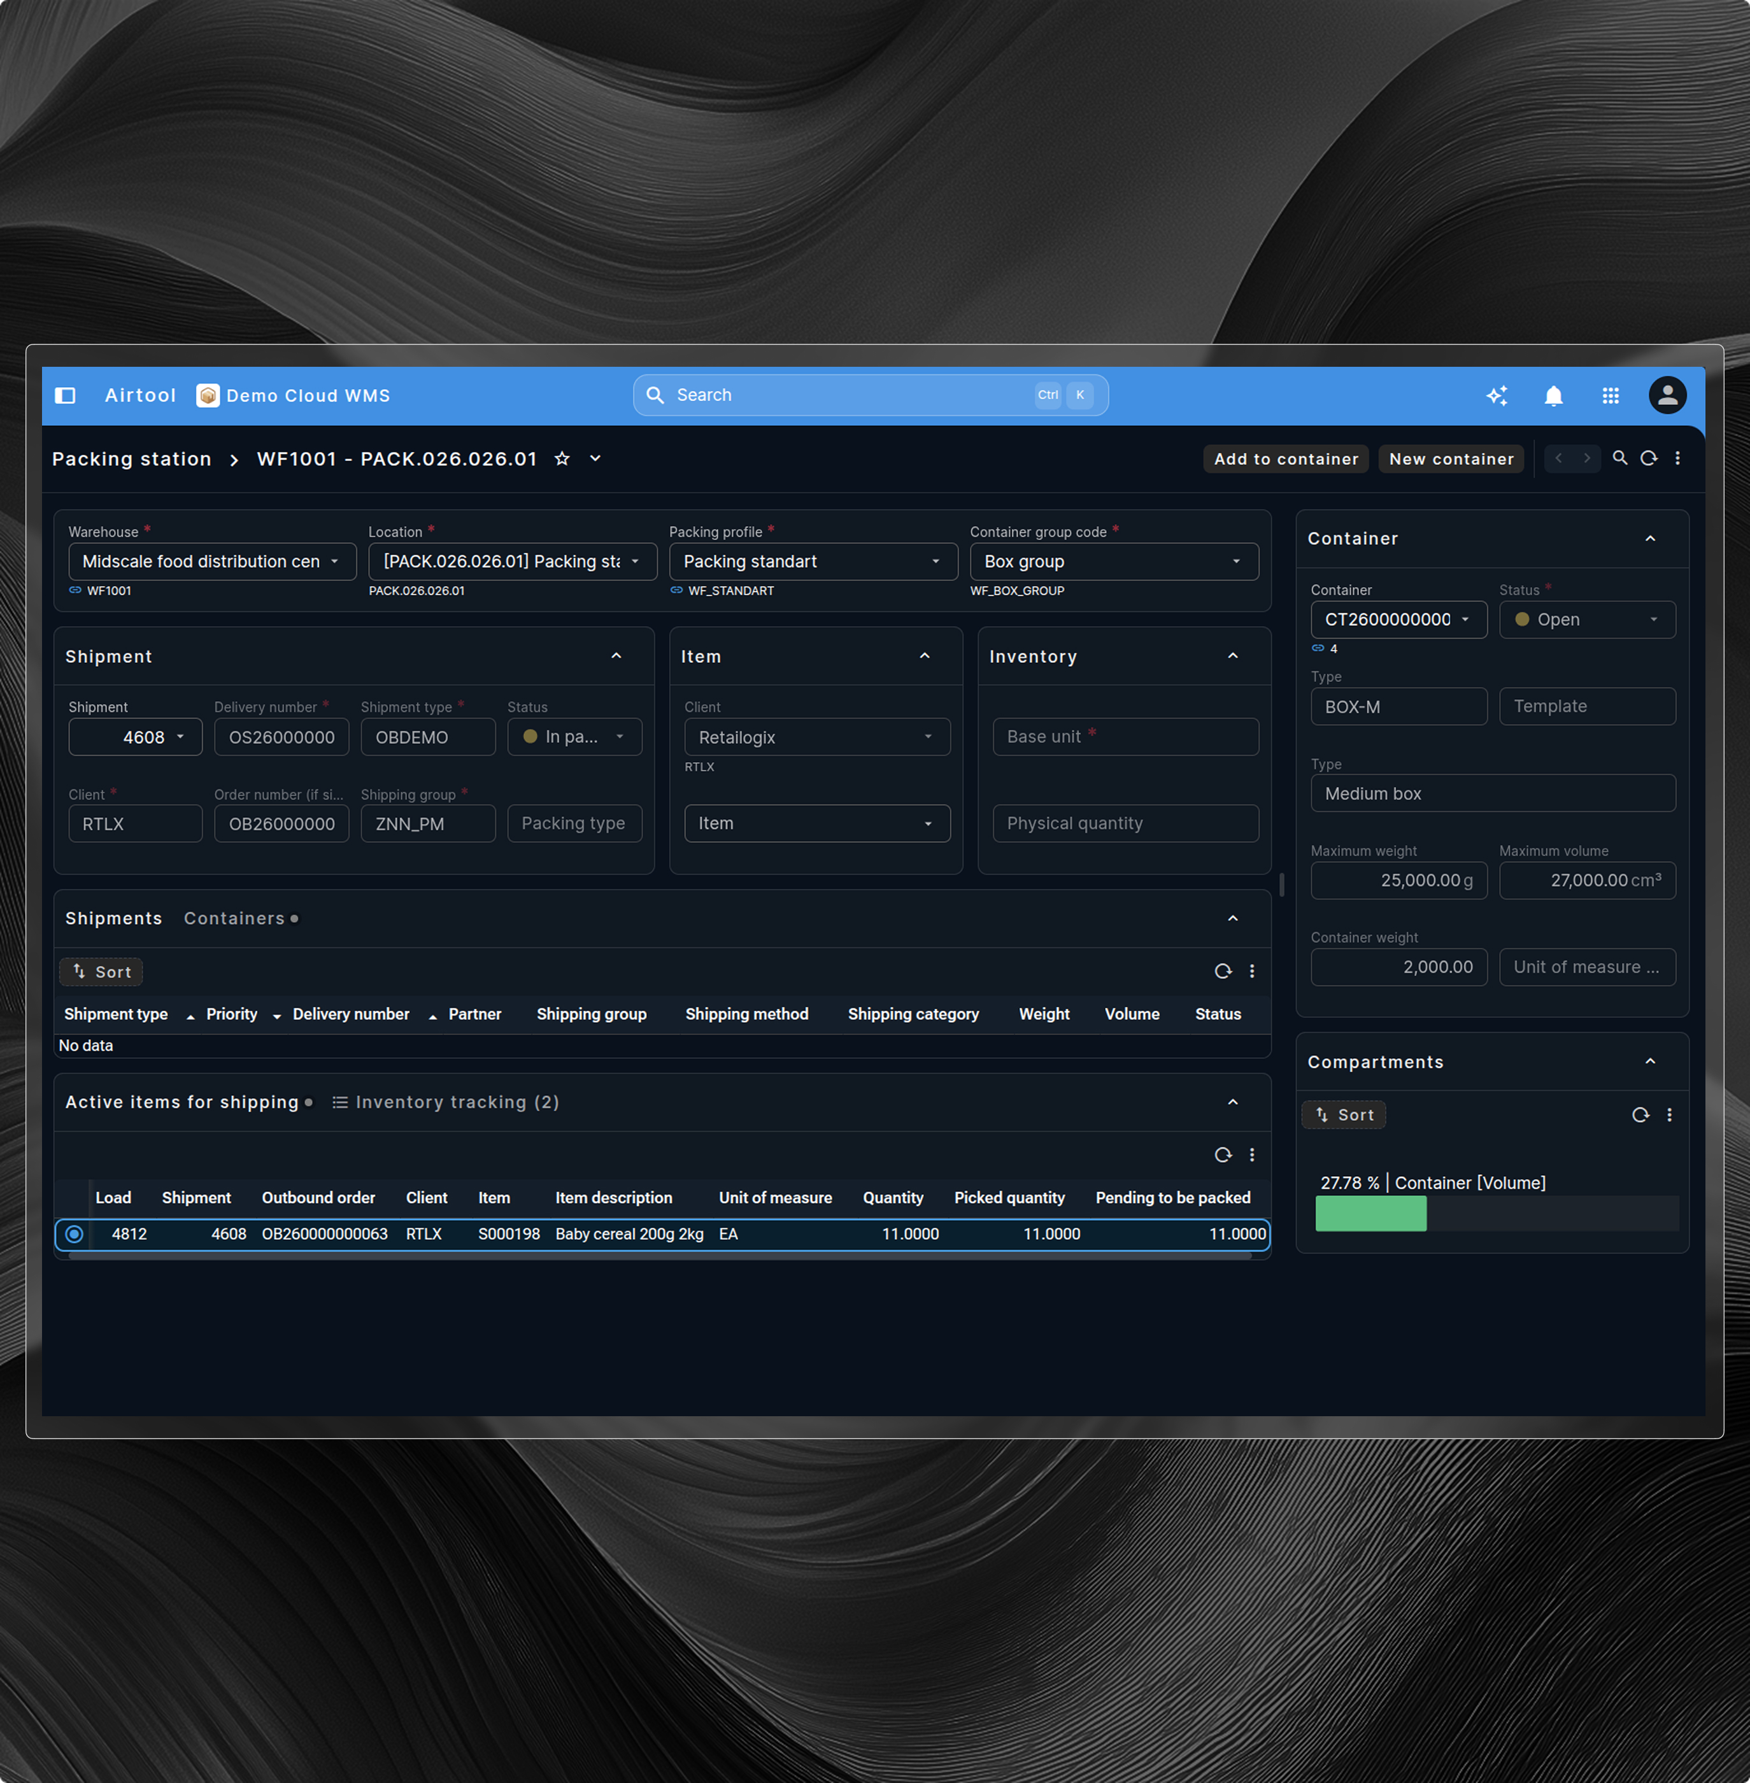Open Compartments panel more options menu
1750x1783 pixels.
click(1669, 1115)
